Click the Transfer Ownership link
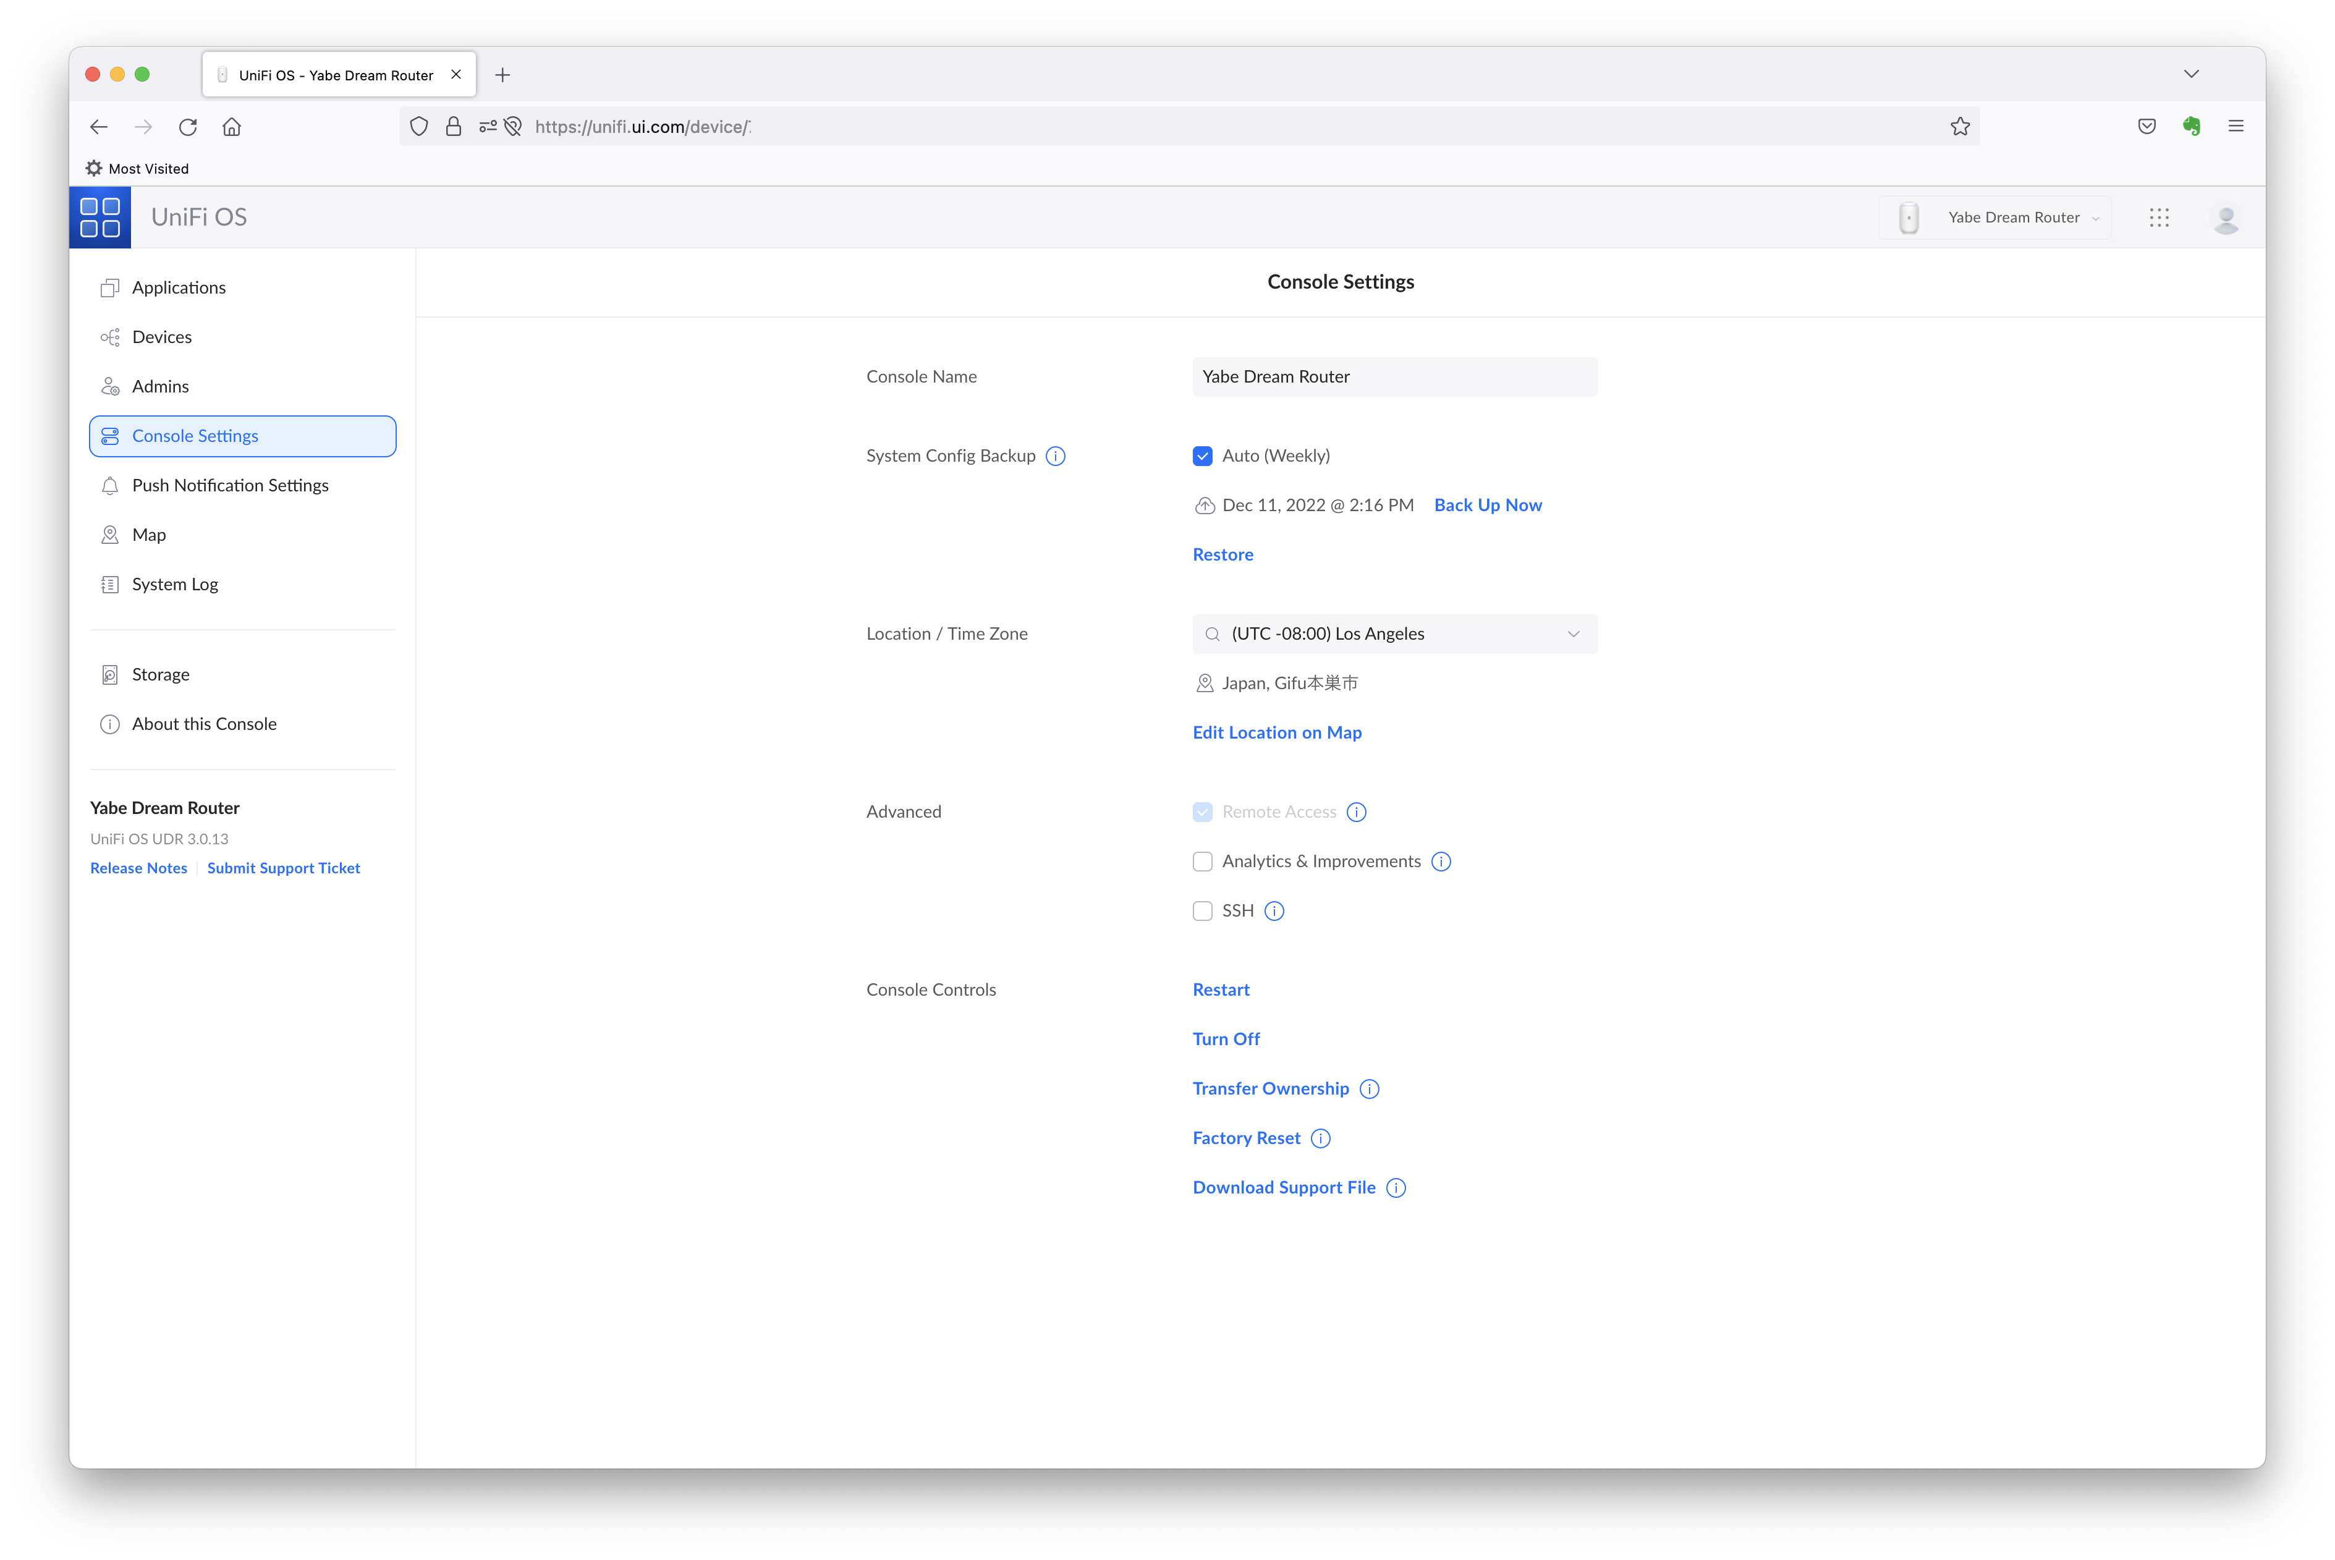The width and height of the screenshot is (2335, 1560). pyautogui.click(x=1271, y=1090)
